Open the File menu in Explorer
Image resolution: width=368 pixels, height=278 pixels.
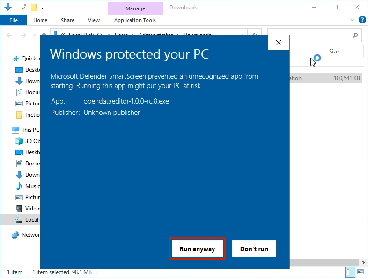coord(14,20)
